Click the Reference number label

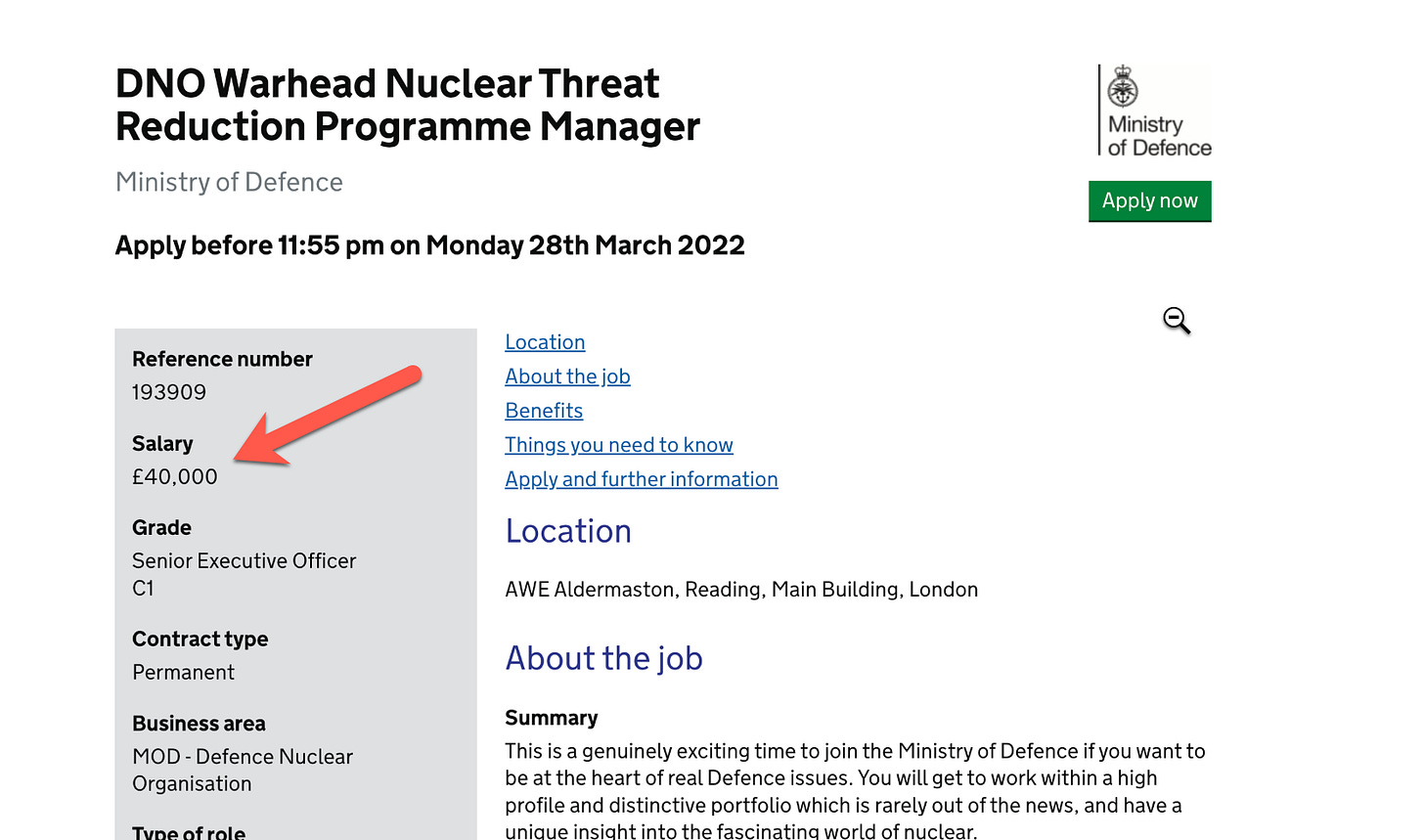coord(222,359)
